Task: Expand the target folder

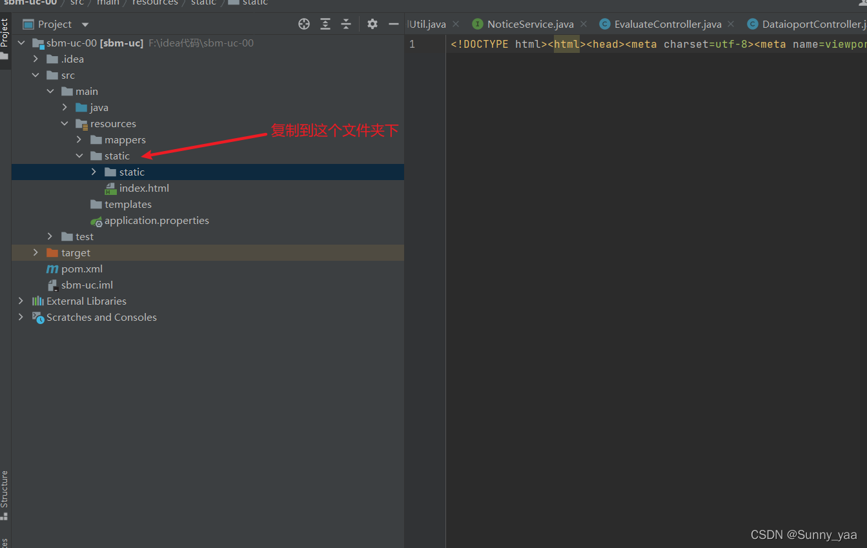Action: click(x=36, y=252)
